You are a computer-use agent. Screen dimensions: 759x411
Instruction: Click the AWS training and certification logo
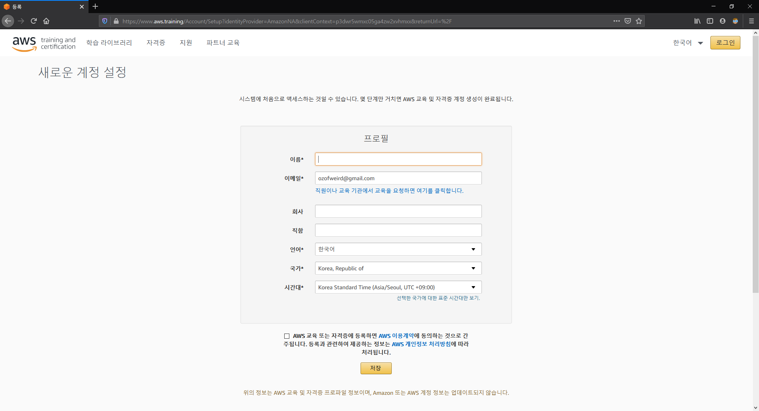click(44, 43)
